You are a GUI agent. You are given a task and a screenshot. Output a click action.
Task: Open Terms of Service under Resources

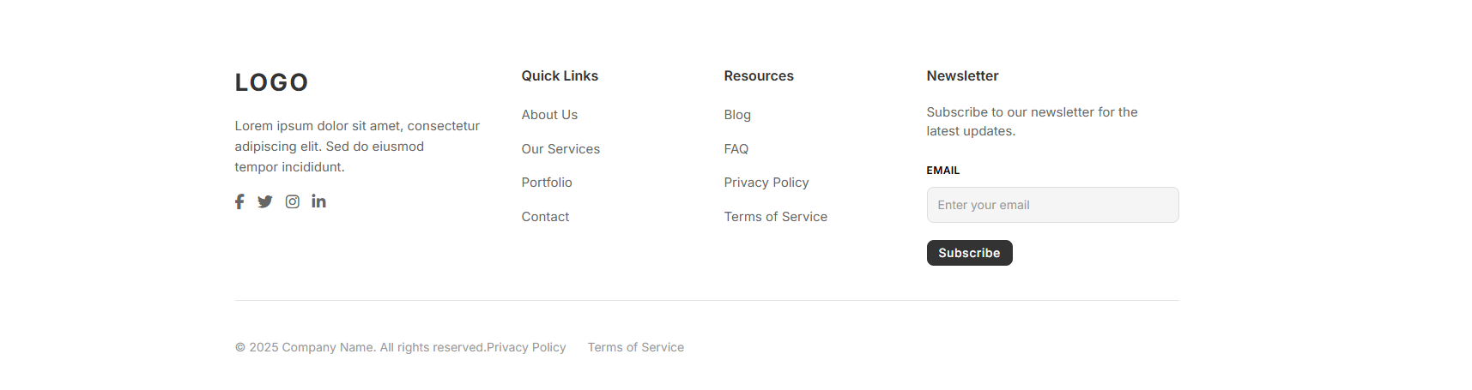point(776,217)
